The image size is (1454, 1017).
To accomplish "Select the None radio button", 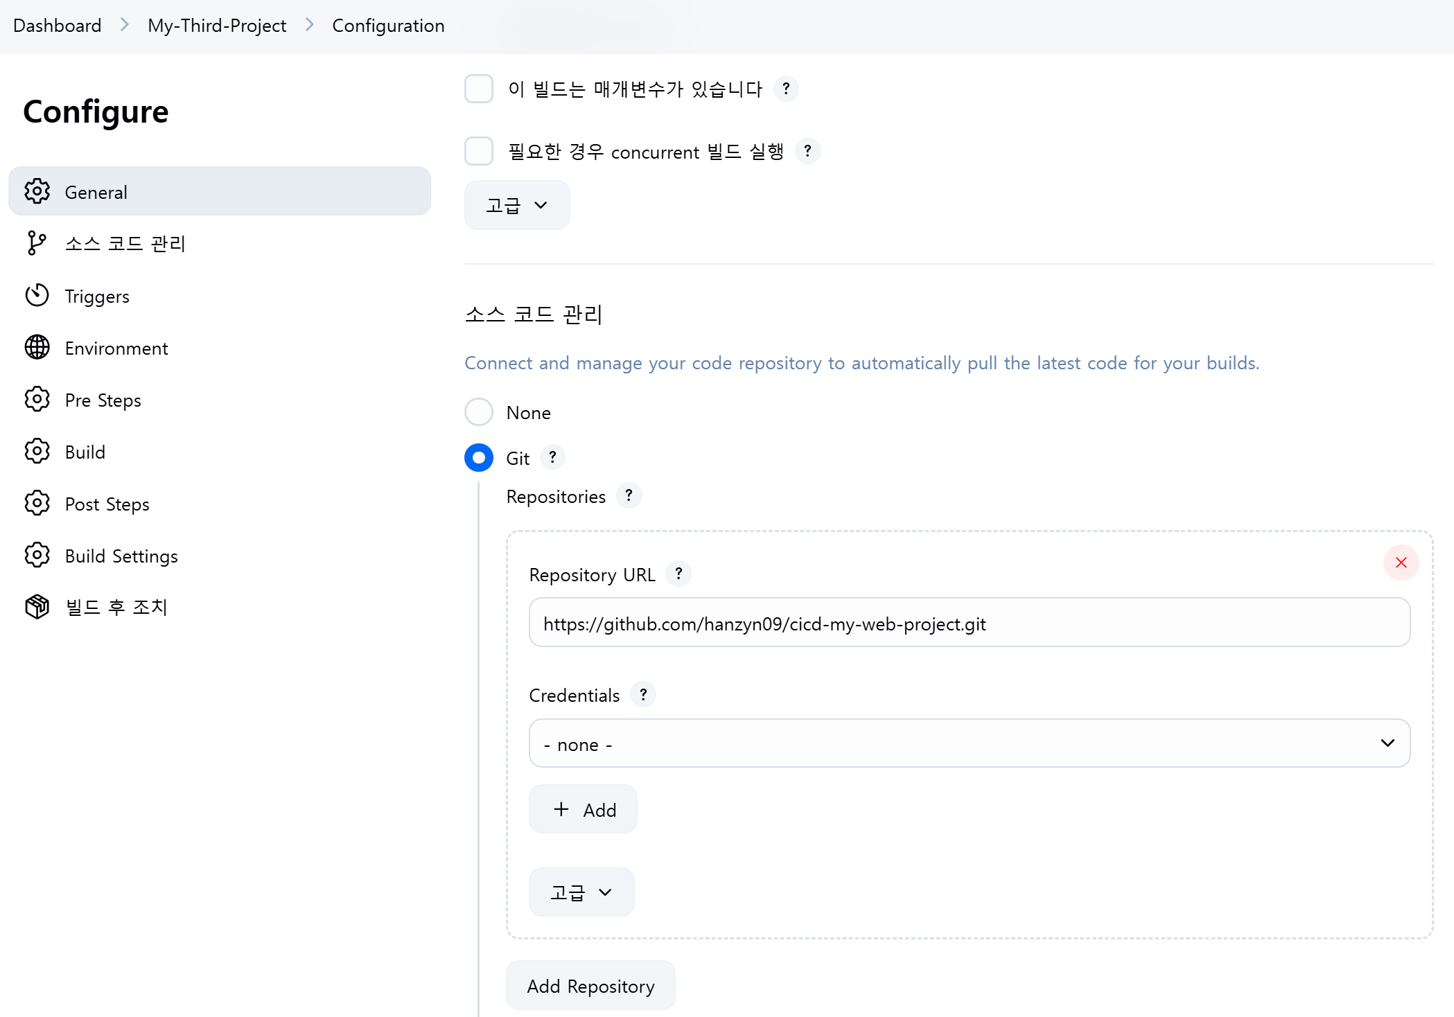I will point(479,412).
